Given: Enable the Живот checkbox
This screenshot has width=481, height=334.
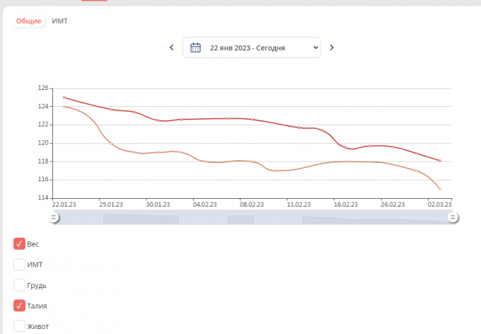Looking at the screenshot, I should point(20,326).
